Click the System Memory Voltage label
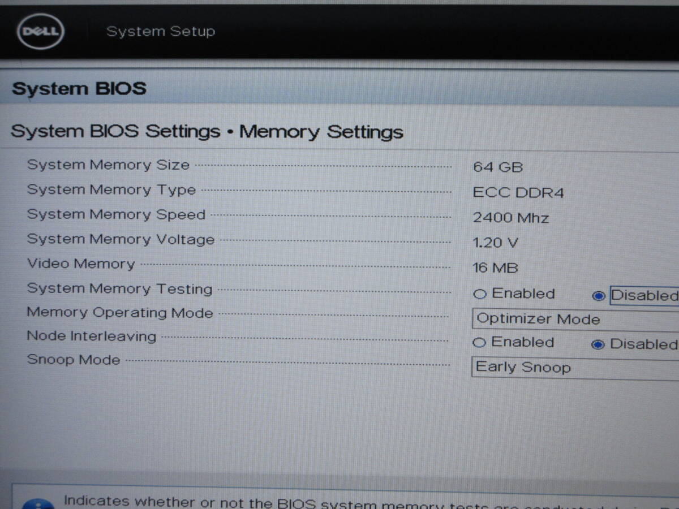This screenshot has height=509, width=679. click(121, 239)
